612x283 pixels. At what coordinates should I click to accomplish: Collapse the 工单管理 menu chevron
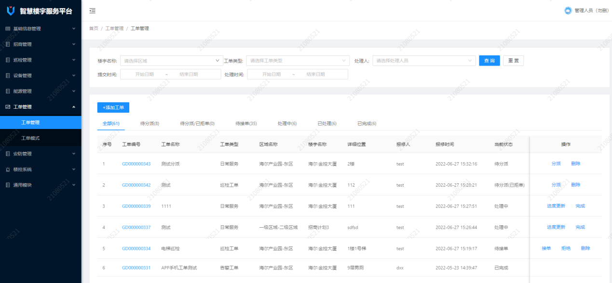point(74,107)
